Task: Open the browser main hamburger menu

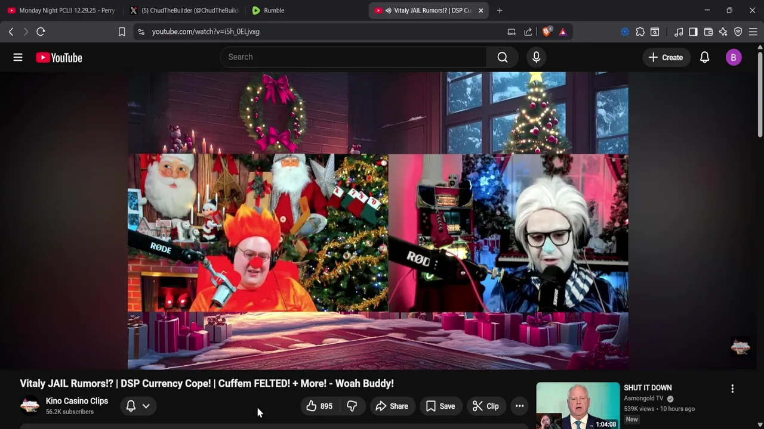Action: click(x=753, y=32)
